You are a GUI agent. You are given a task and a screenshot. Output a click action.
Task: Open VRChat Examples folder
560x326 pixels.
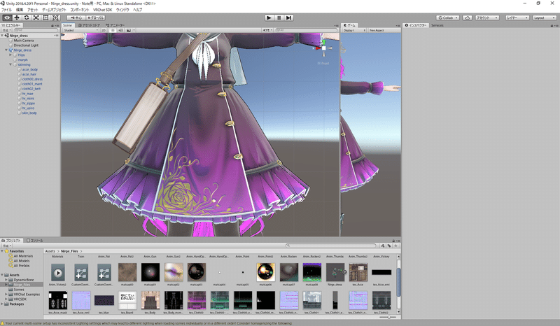click(x=27, y=295)
